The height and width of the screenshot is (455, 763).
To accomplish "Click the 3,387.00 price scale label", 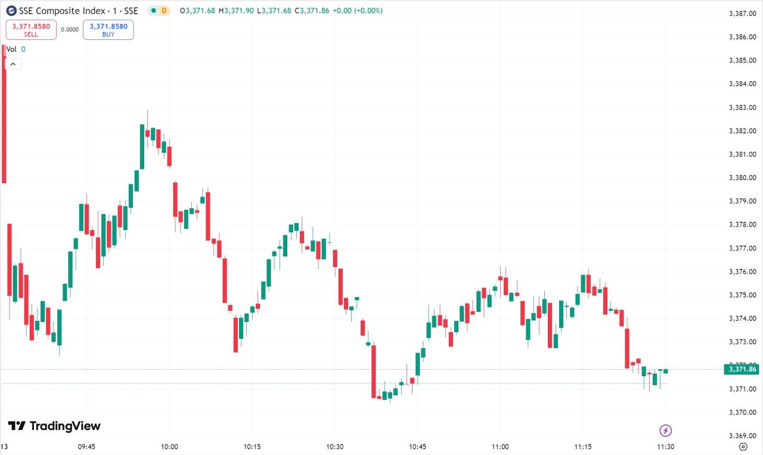I will click(743, 13).
